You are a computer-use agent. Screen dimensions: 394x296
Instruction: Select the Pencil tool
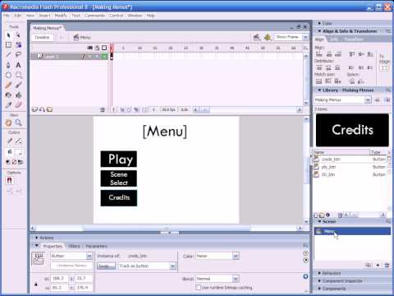(8, 85)
